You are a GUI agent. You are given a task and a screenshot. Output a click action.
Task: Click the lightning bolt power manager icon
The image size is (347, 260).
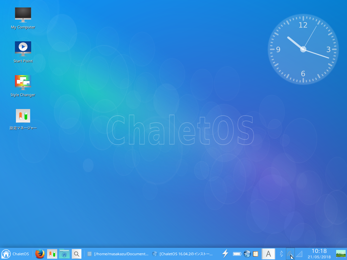(x=225, y=254)
